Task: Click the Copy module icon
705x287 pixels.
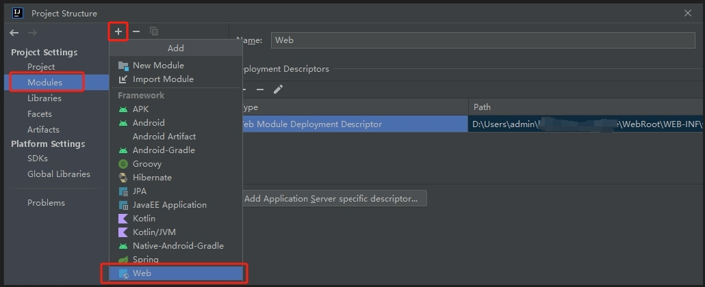Action: [x=154, y=31]
